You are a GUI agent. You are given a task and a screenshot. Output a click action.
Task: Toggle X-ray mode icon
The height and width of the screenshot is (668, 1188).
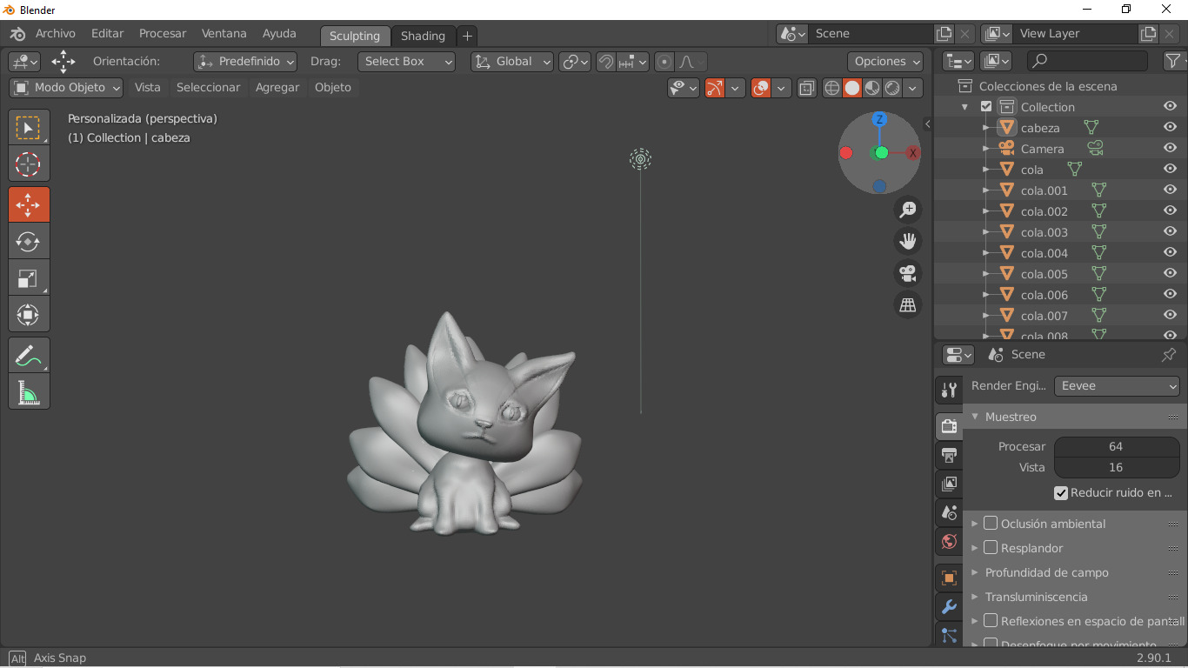807,88
